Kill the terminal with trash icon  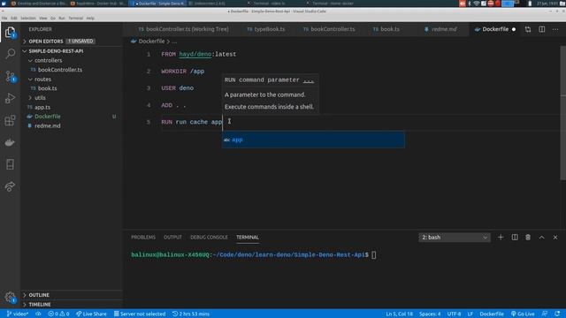[528, 238]
